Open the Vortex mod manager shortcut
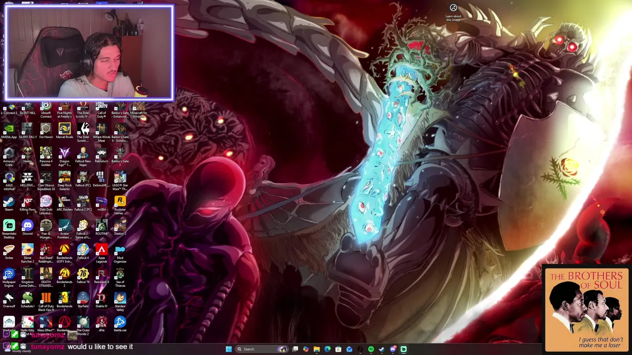632x355 pixels. click(9, 252)
